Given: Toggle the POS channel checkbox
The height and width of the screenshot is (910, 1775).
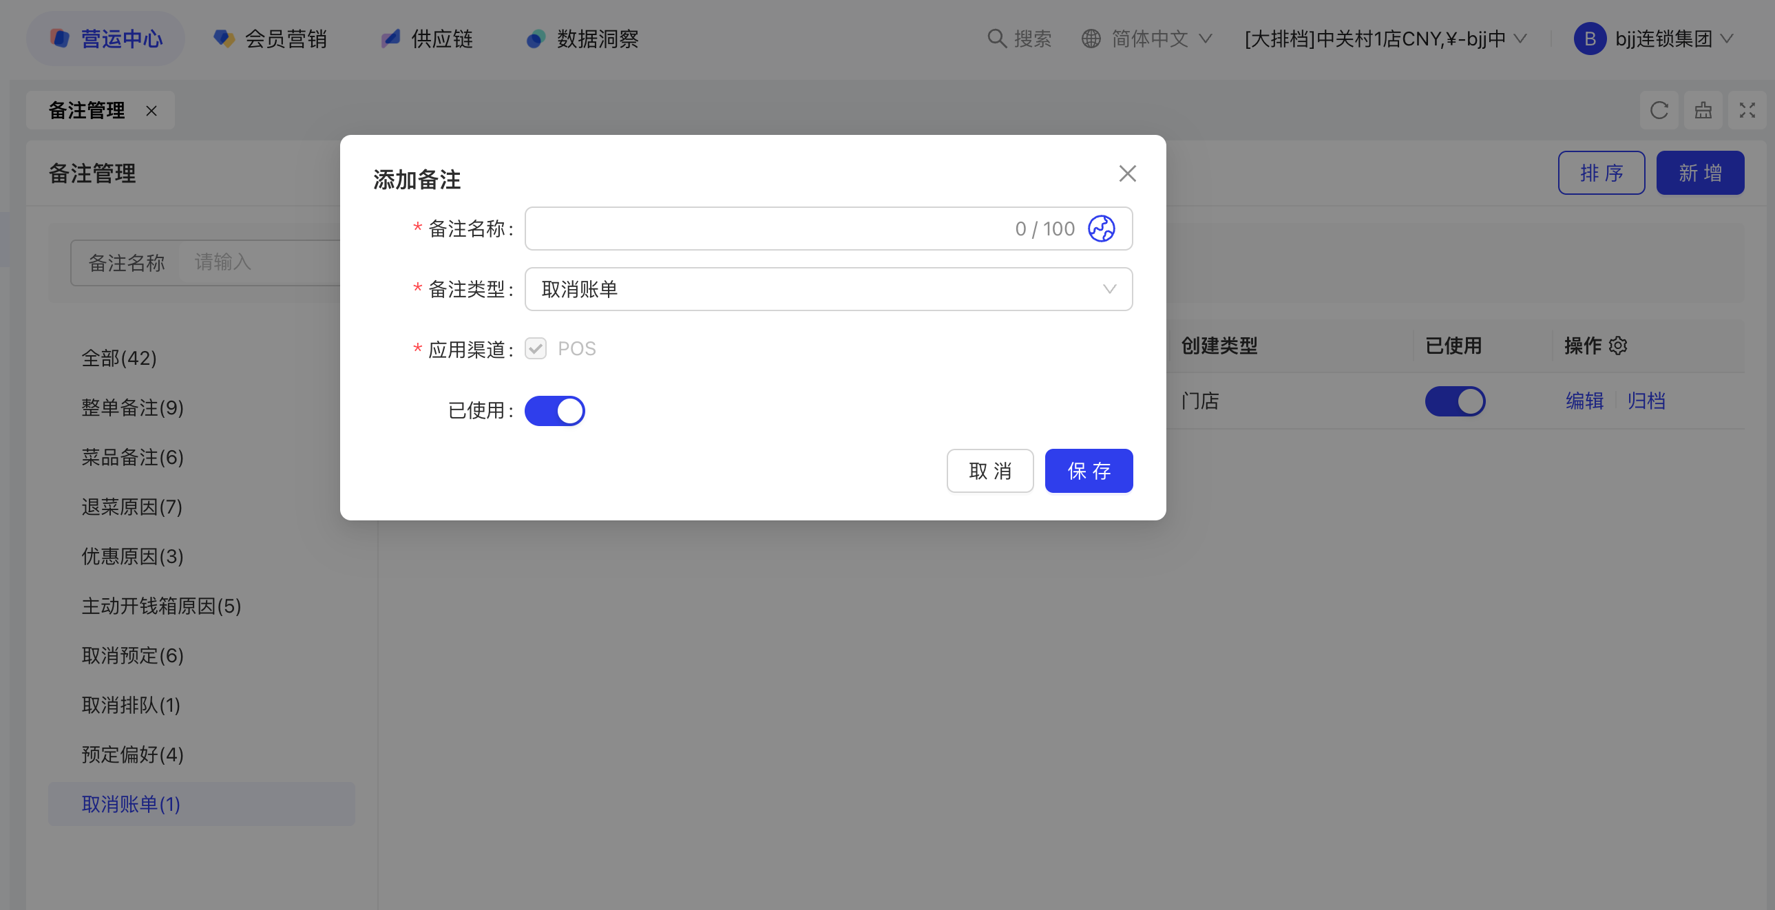Looking at the screenshot, I should click(x=536, y=348).
